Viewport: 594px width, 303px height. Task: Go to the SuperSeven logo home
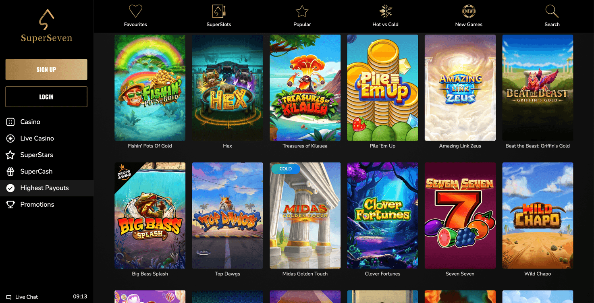click(x=46, y=26)
